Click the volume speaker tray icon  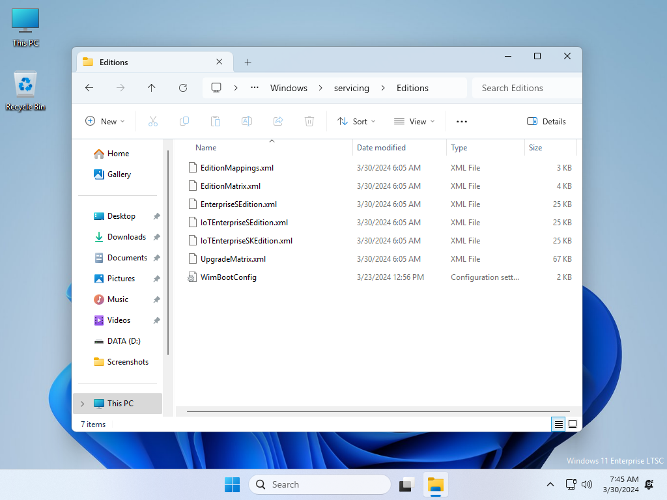point(587,484)
